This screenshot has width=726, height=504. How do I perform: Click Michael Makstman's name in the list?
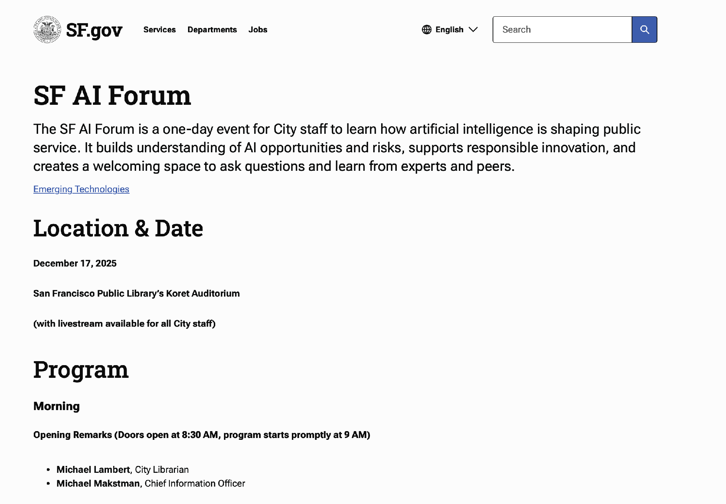click(98, 484)
